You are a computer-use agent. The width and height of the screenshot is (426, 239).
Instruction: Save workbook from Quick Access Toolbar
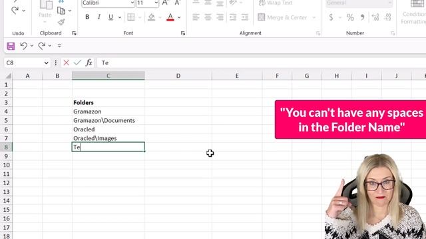point(11,46)
